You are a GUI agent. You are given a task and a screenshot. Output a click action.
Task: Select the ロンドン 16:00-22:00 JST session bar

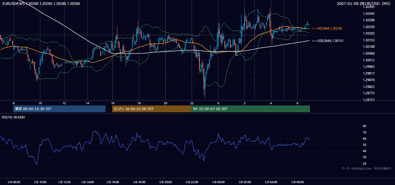(x=151, y=109)
